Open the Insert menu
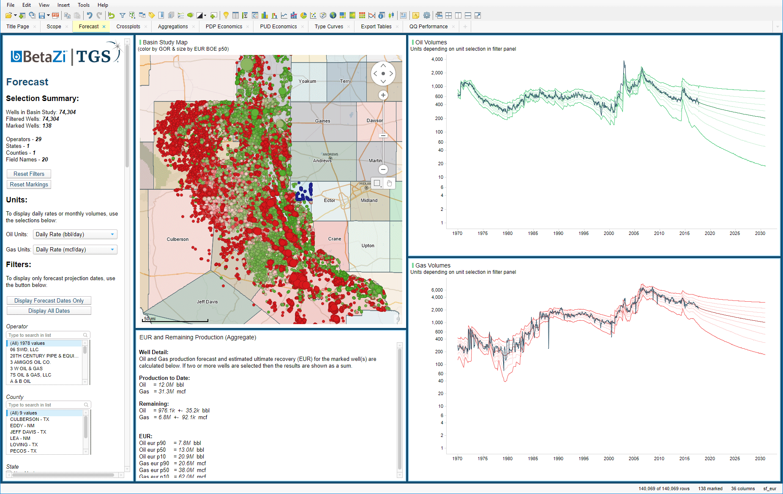Viewport: 783px width, 494px height. [63, 5]
